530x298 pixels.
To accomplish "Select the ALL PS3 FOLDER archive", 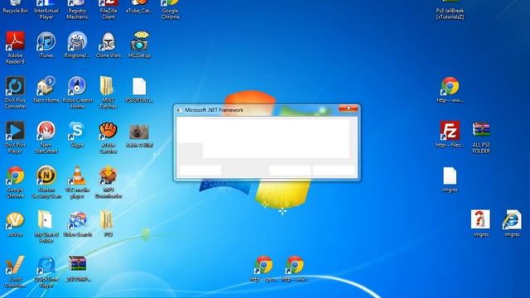I will coord(481,130).
